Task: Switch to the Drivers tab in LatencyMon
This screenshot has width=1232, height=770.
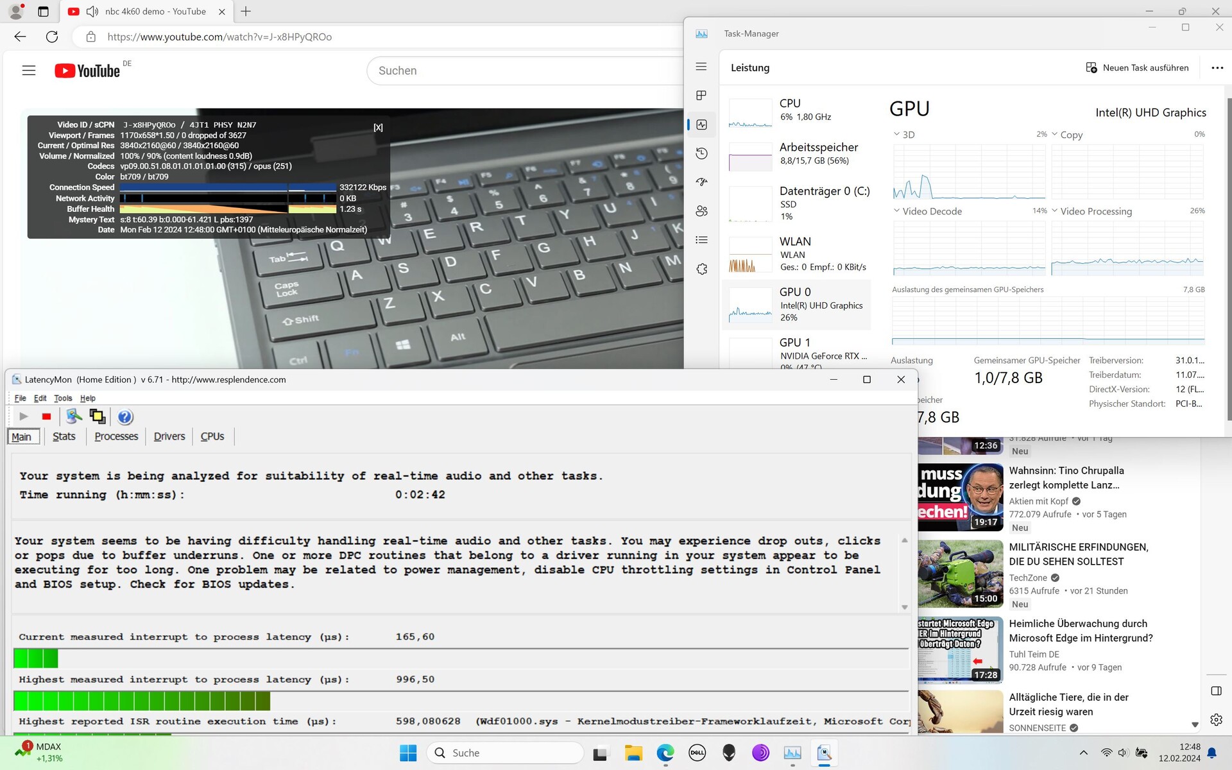Action: (x=169, y=436)
